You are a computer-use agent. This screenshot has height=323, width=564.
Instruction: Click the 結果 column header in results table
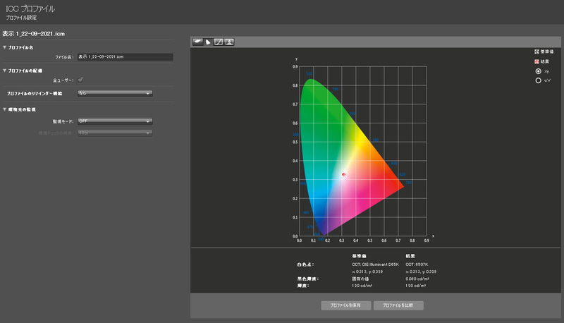pyautogui.click(x=410, y=256)
